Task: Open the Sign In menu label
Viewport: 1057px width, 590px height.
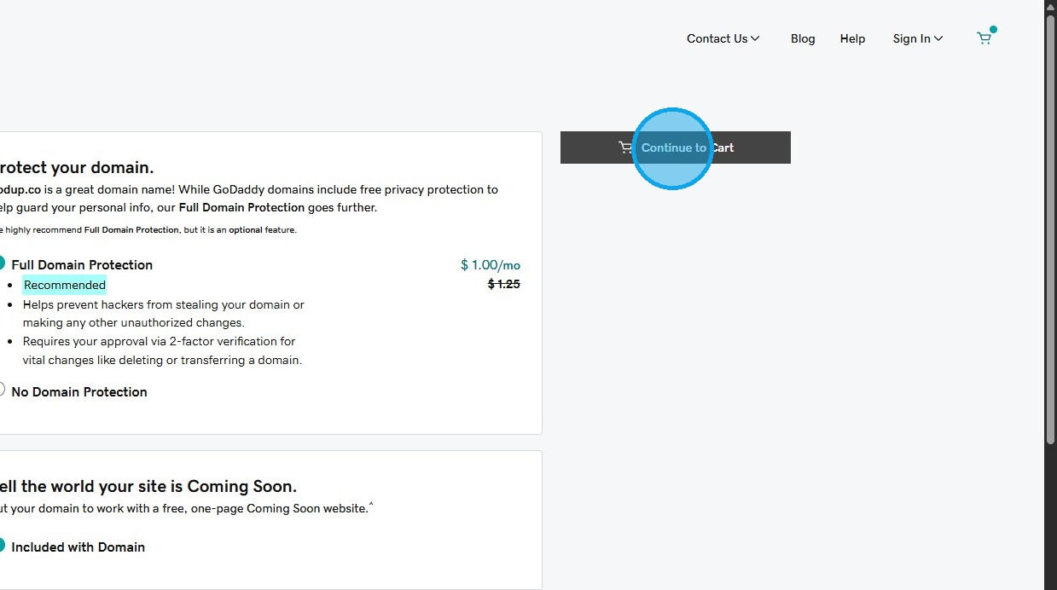Action: [x=911, y=38]
